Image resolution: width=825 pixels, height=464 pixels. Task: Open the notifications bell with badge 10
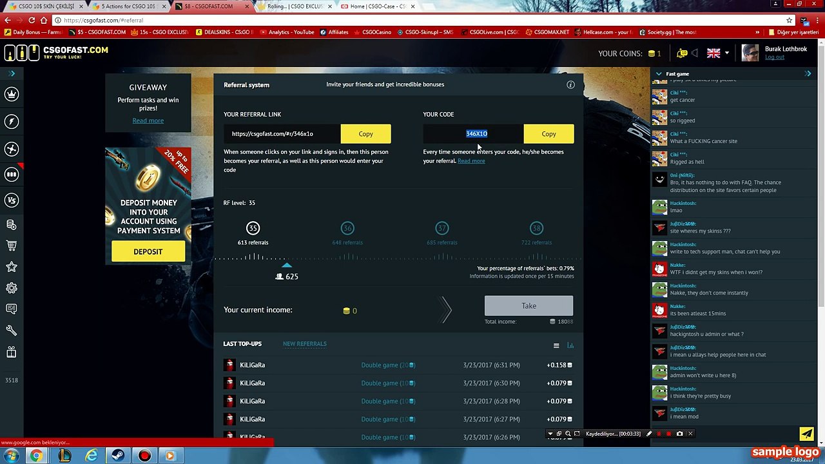(x=682, y=53)
